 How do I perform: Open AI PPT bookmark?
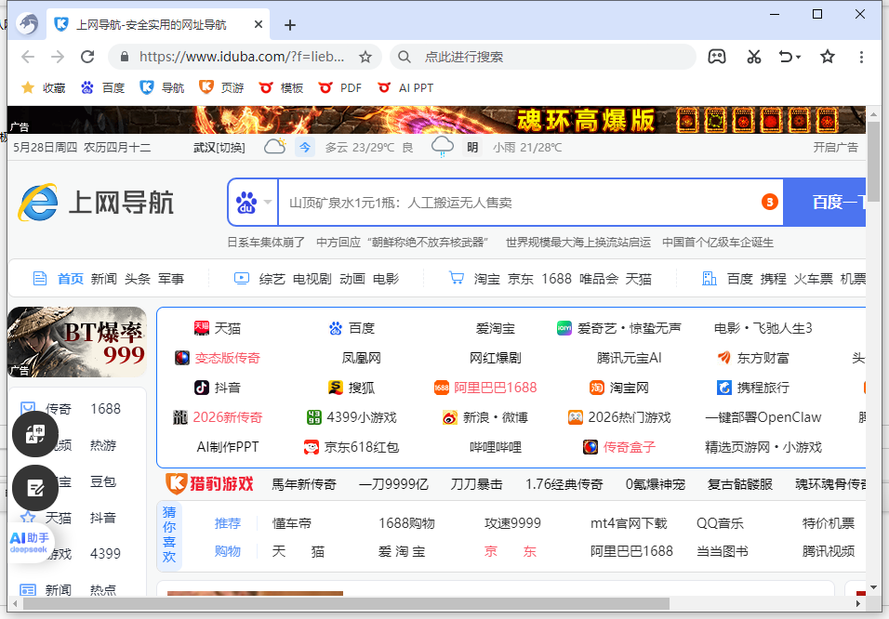pos(405,88)
